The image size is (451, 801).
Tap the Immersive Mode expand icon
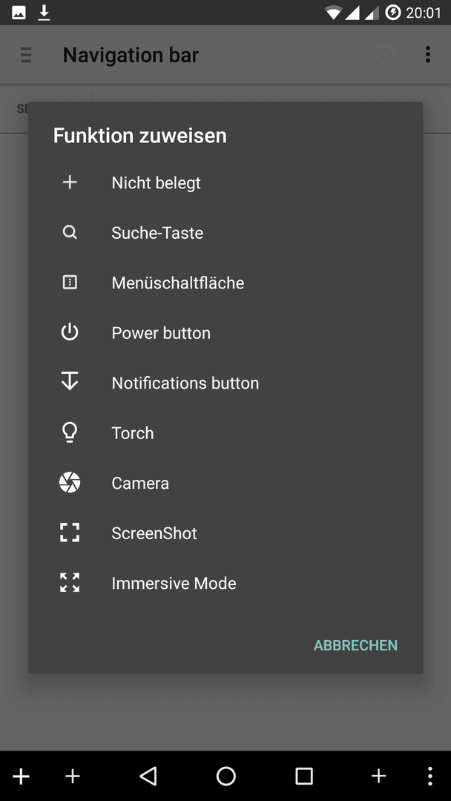70,582
